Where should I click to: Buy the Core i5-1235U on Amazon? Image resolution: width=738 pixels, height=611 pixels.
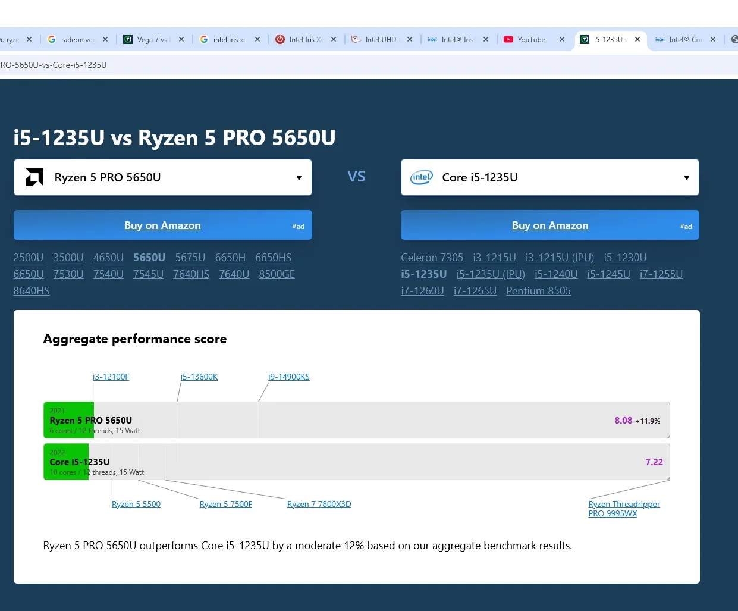(x=550, y=225)
